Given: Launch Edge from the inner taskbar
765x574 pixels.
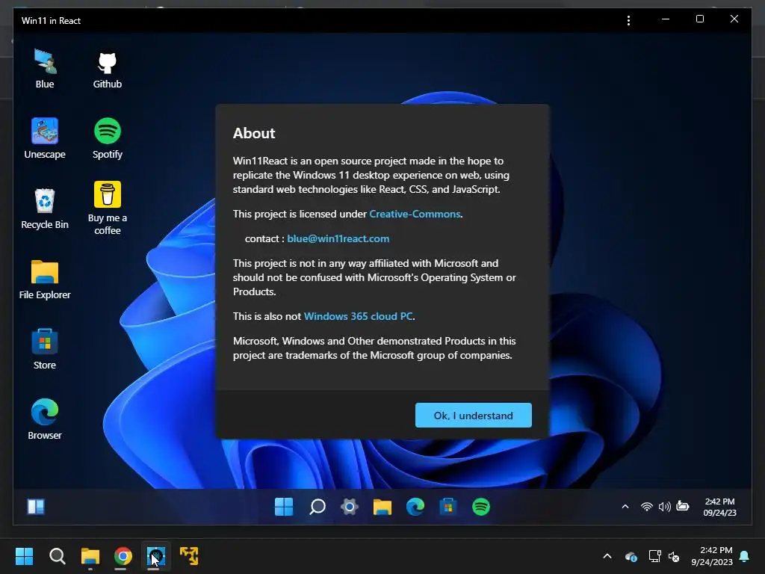Looking at the screenshot, I should point(415,507).
